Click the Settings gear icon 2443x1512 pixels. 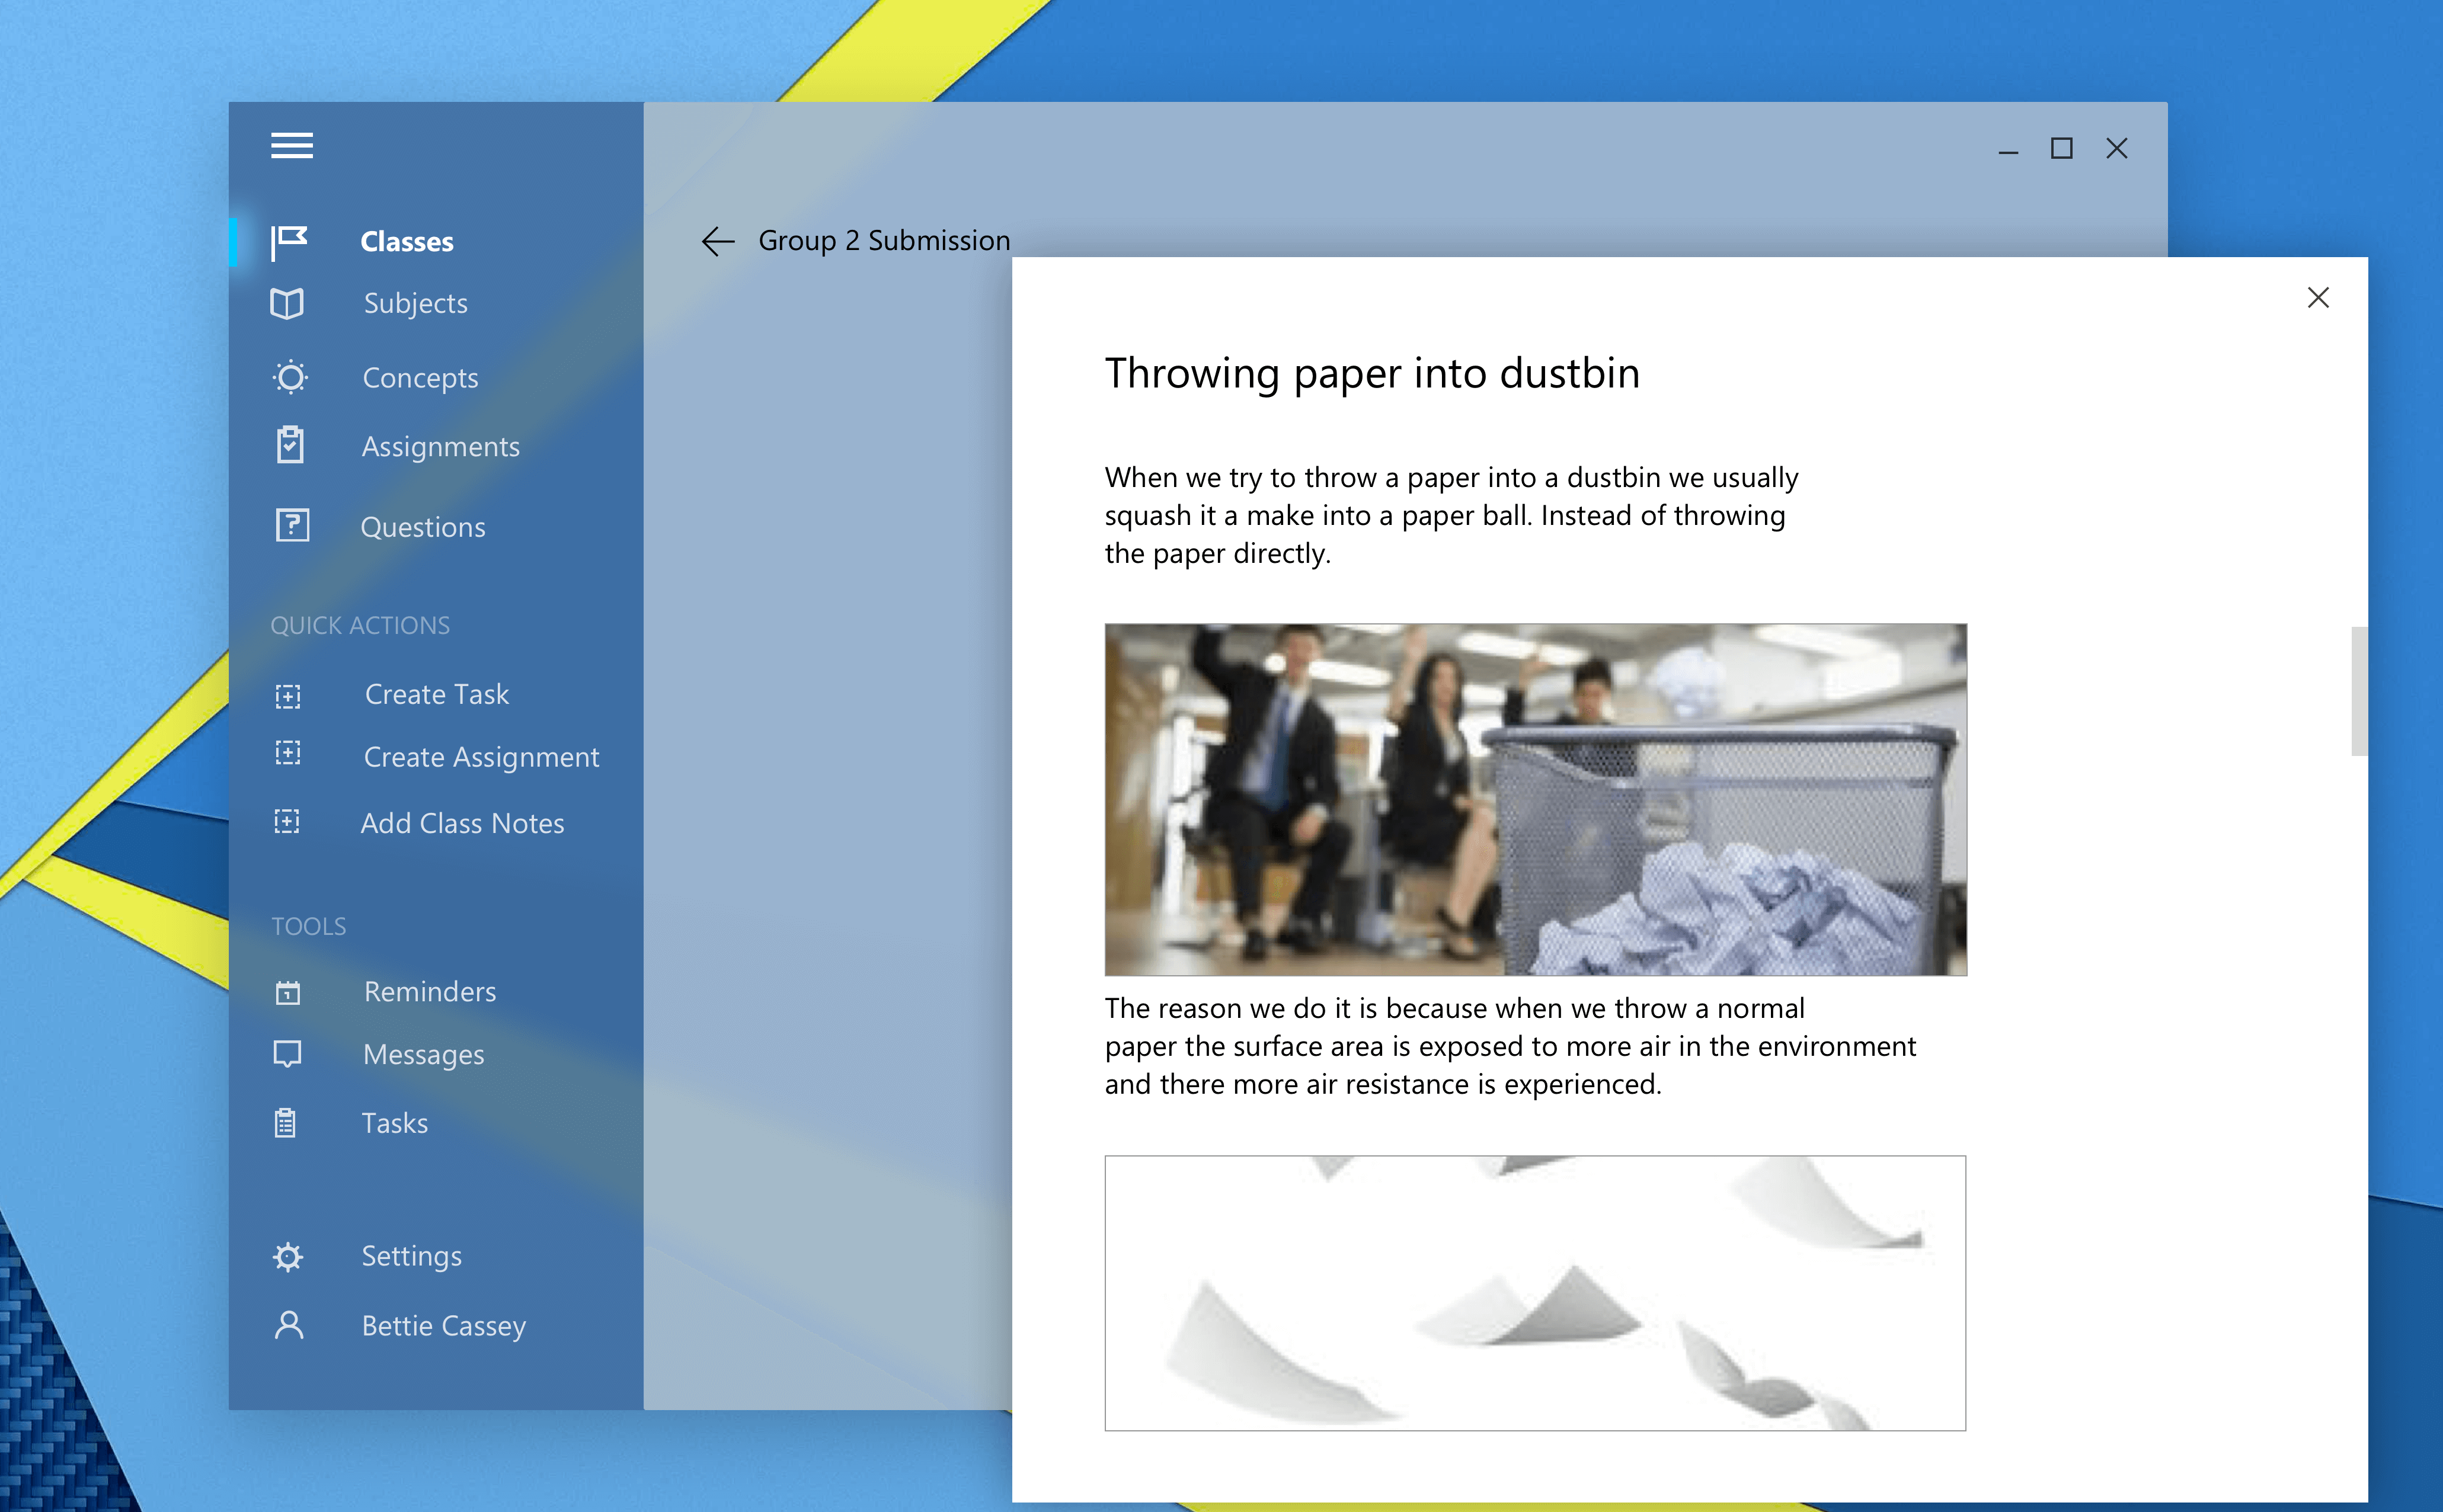click(288, 1256)
